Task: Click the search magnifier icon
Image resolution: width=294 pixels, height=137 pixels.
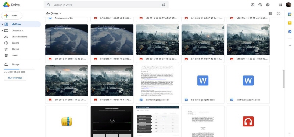Action: pyautogui.click(x=49, y=5)
